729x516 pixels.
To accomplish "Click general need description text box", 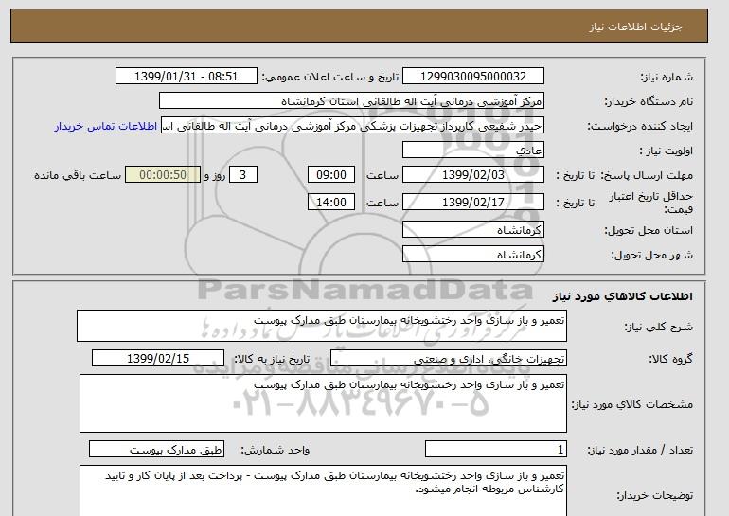I will [322, 326].
